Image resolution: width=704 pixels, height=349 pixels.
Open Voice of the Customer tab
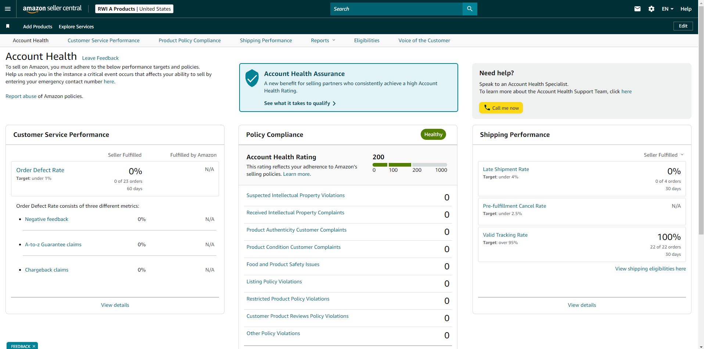[x=424, y=40]
